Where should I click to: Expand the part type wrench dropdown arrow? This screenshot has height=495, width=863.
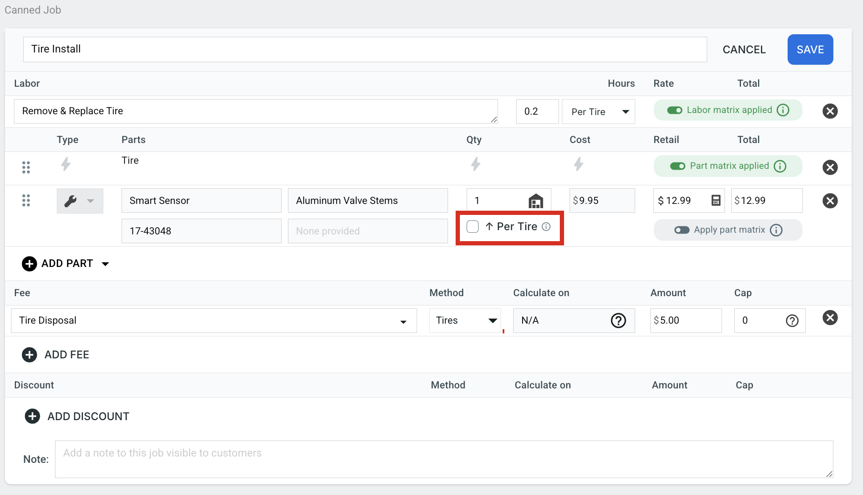(90, 201)
